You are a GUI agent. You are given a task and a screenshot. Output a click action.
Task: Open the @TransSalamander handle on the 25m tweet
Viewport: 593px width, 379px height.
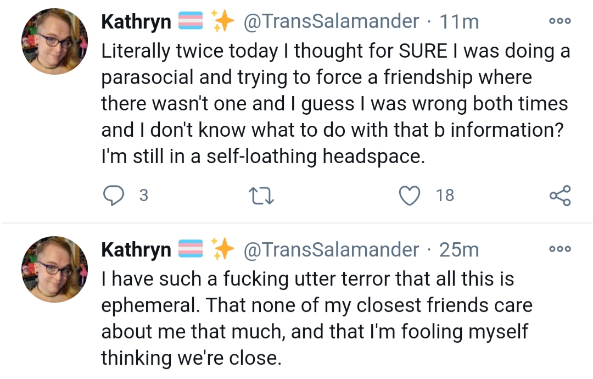(331, 249)
